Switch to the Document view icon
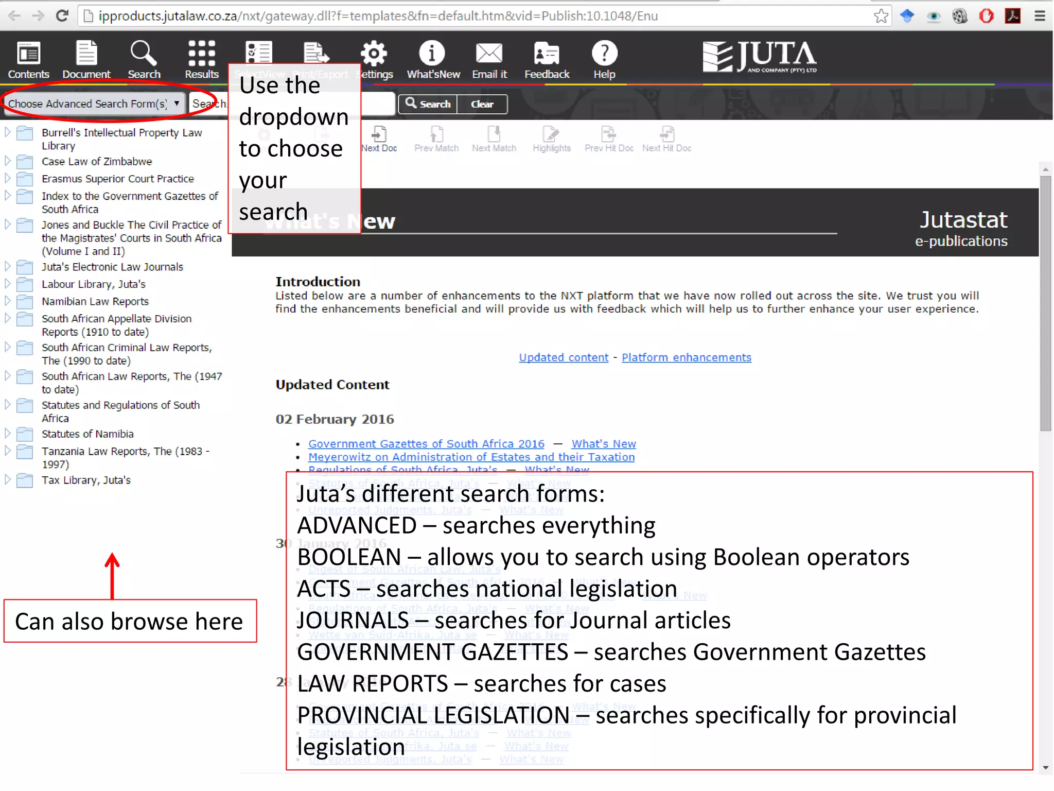 coord(86,60)
